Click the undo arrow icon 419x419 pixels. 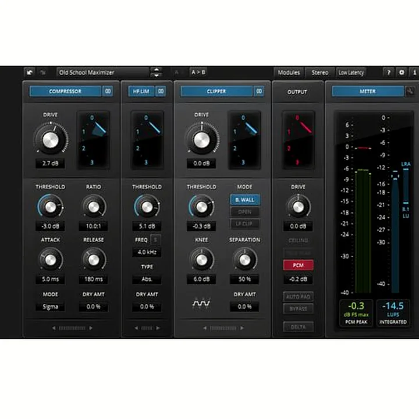click(x=30, y=72)
